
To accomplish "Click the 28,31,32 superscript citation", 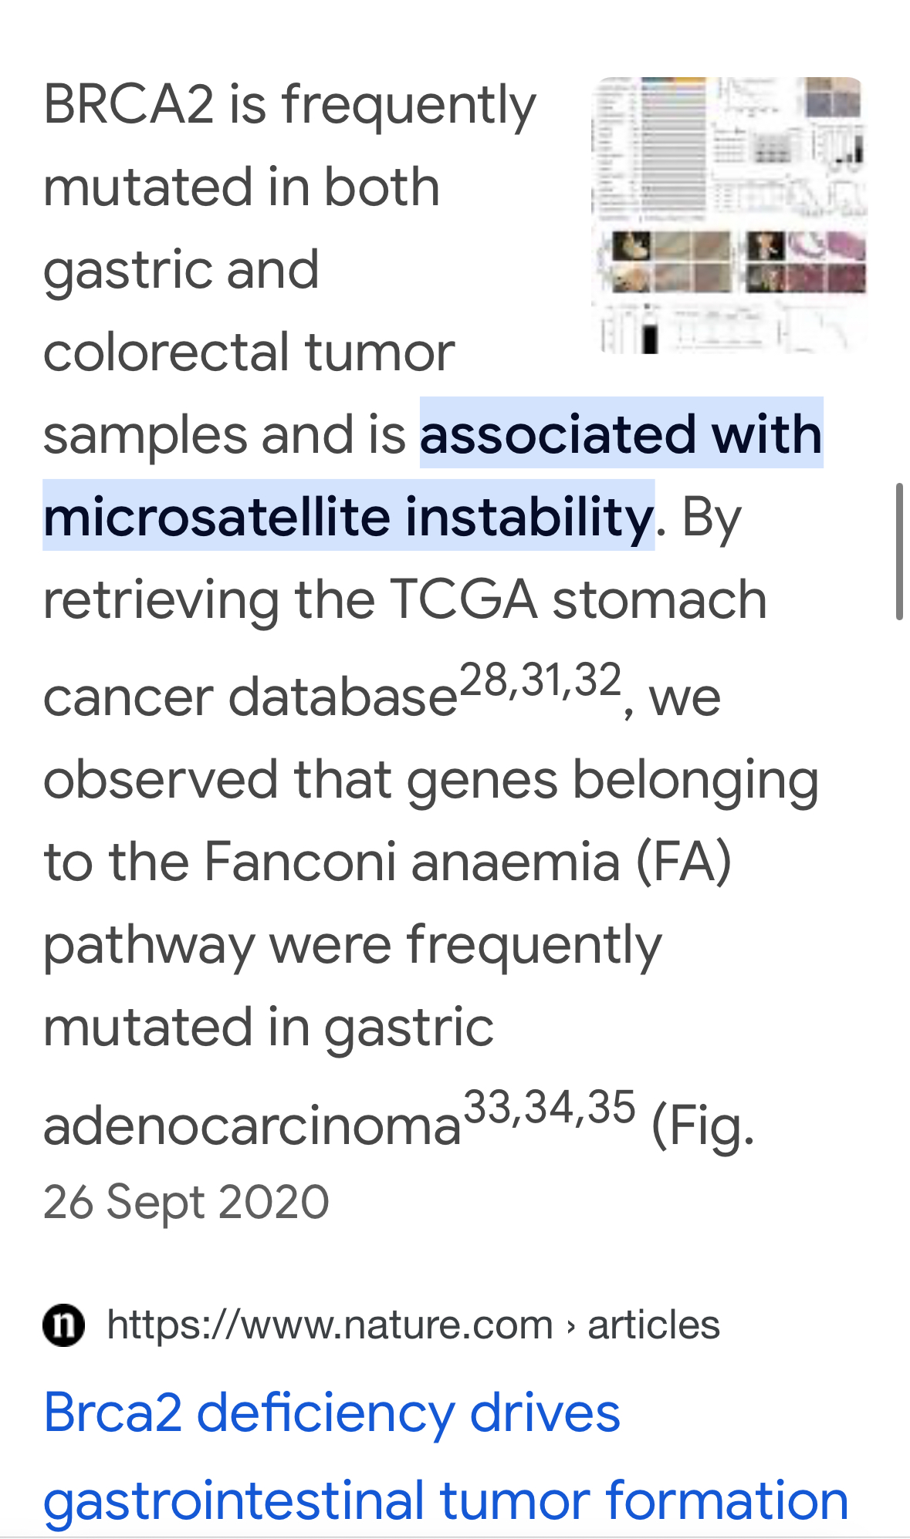I will 540,680.
